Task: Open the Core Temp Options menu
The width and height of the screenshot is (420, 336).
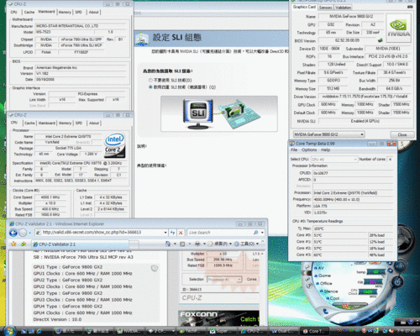Action: pos(309,150)
